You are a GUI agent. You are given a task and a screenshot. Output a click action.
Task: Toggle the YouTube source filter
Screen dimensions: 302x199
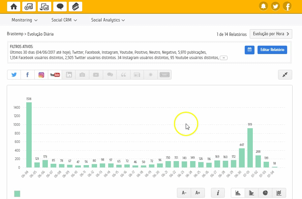(x=55, y=75)
